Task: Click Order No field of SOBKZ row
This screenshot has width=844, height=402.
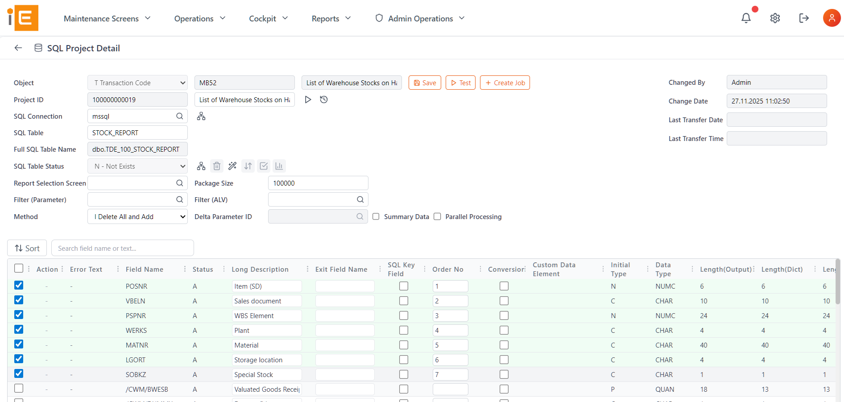Action: point(450,374)
